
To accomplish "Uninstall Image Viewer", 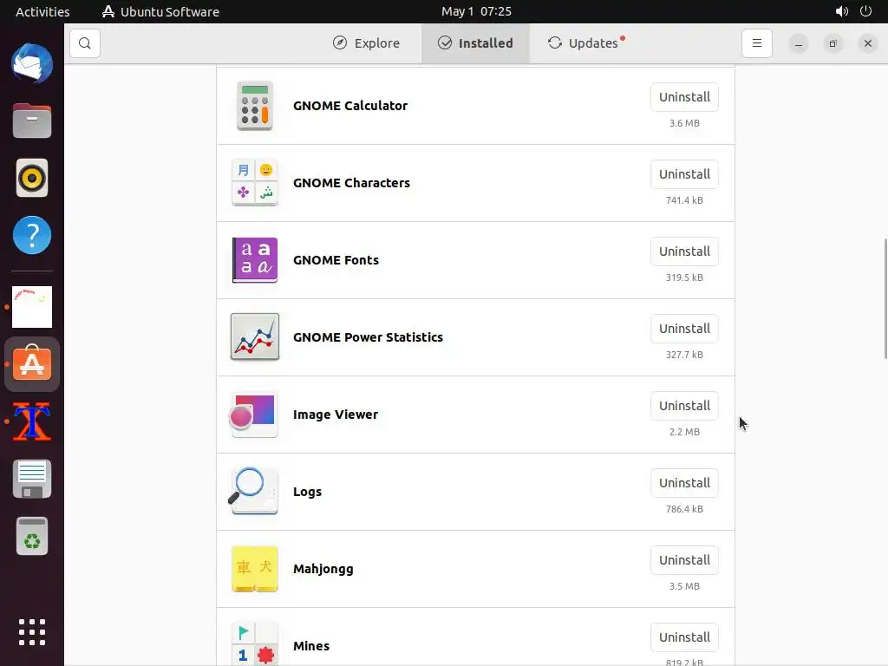I will (x=684, y=406).
